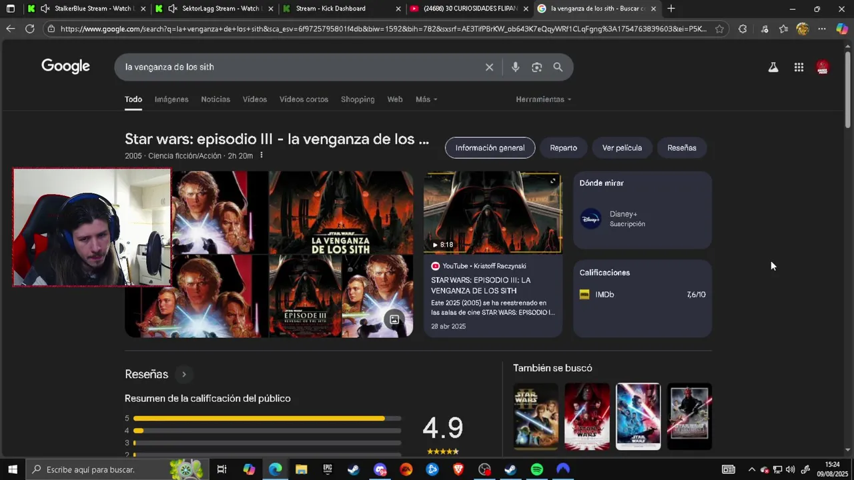
Task: Open the tab actions menu icon
Action: point(10,9)
